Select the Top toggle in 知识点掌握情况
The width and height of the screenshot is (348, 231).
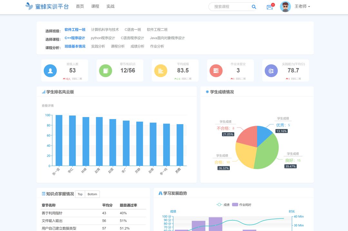point(80,194)
